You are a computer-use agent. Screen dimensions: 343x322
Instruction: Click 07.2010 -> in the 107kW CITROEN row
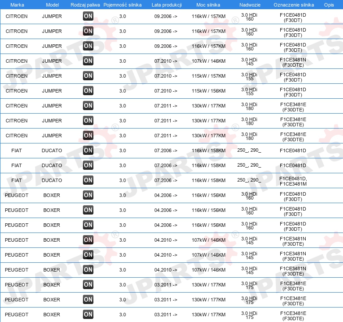point(166,61)
